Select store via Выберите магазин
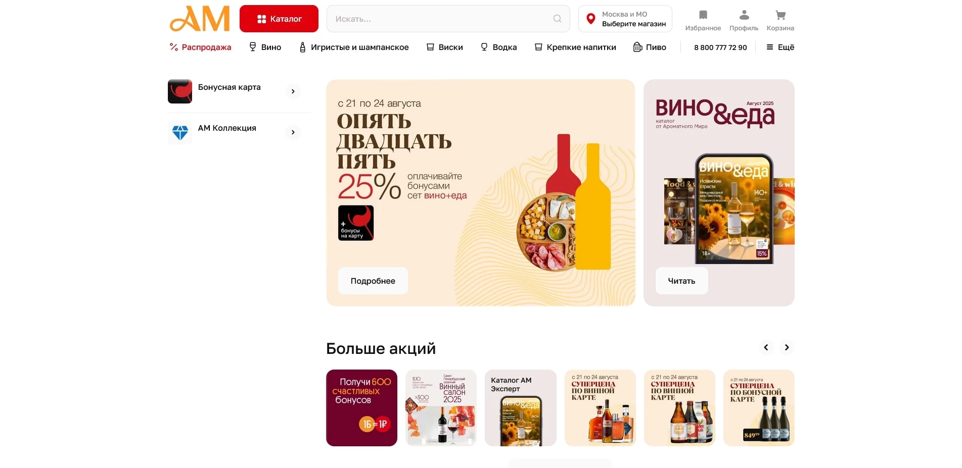 tap(633, 24)
